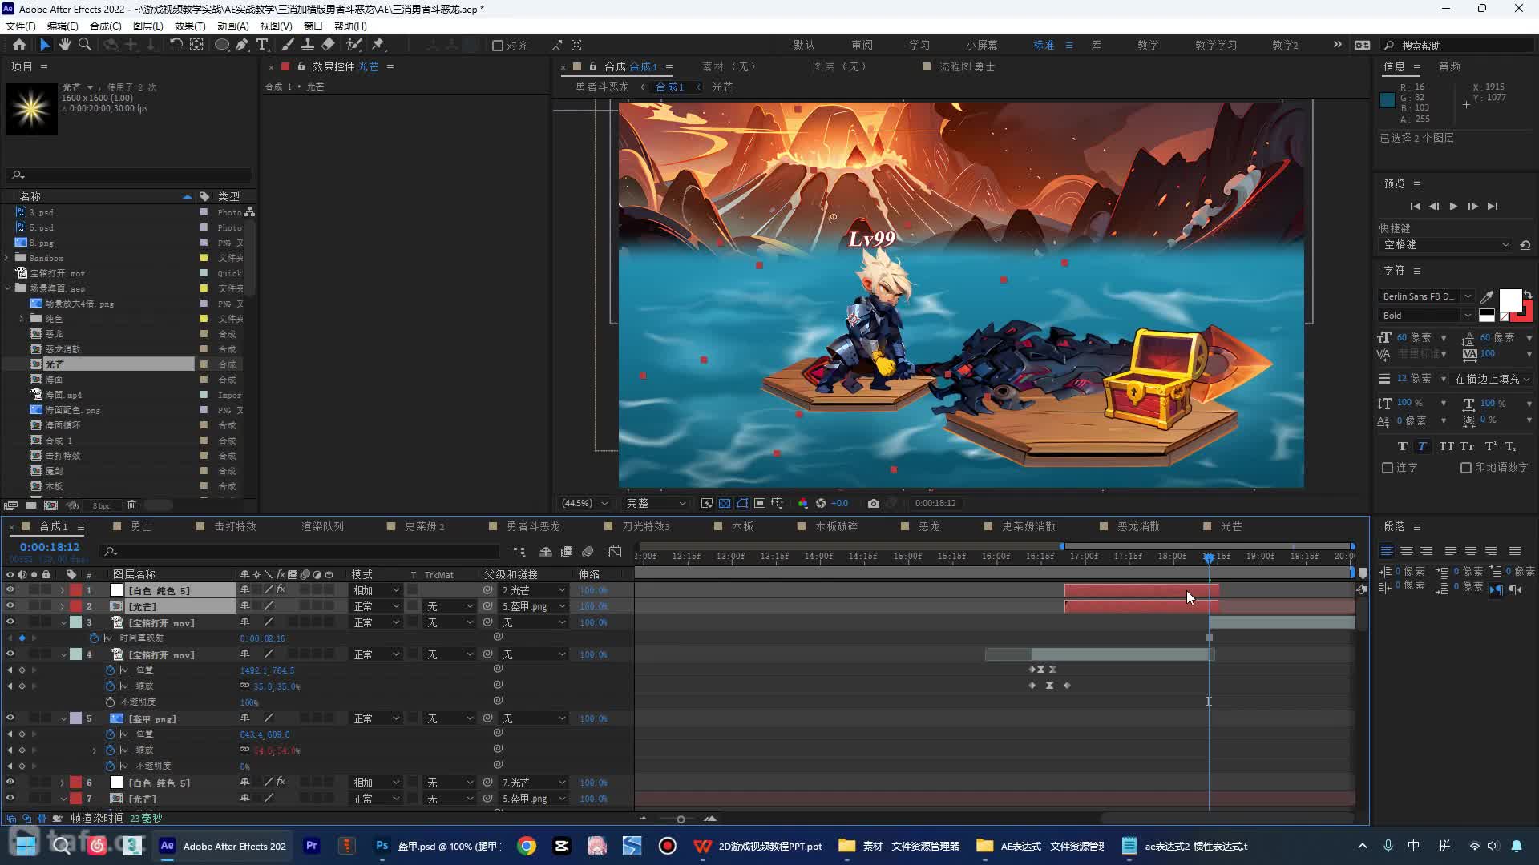This screenshot has height=865, width=1539.
Task: Toggle the shy layers icon in timeline
Action: 546,552
